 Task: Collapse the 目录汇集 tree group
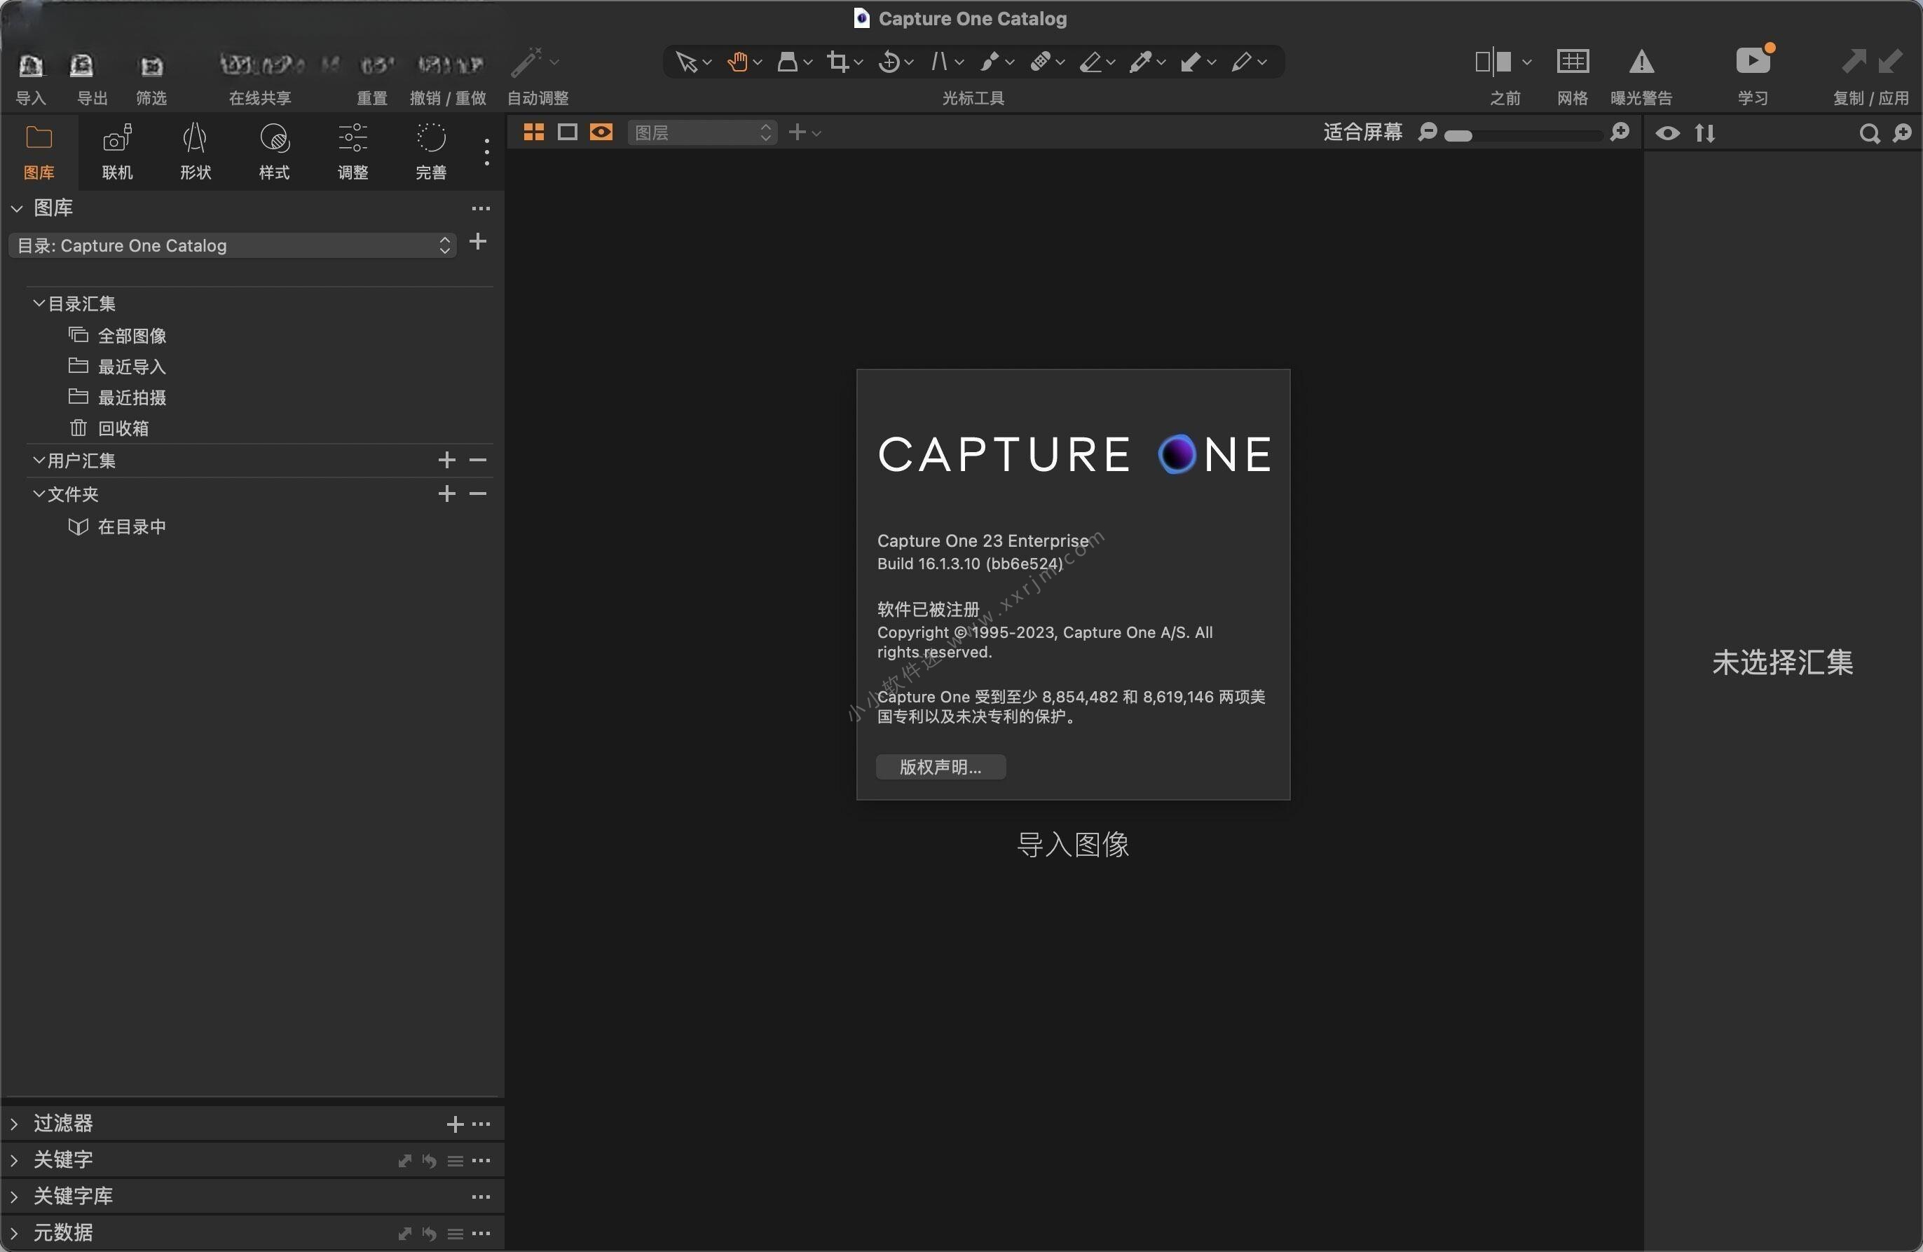click(x=38, y=303)
